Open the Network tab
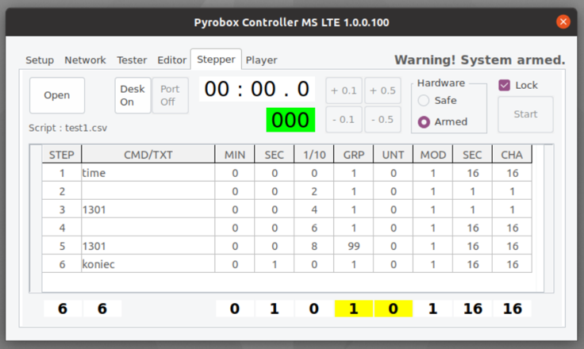The image size is (584, 349). pyautogui.click(x=85, y=60)
